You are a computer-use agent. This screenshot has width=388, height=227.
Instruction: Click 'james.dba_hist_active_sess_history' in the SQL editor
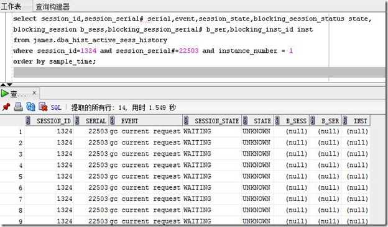click(100, 40)
